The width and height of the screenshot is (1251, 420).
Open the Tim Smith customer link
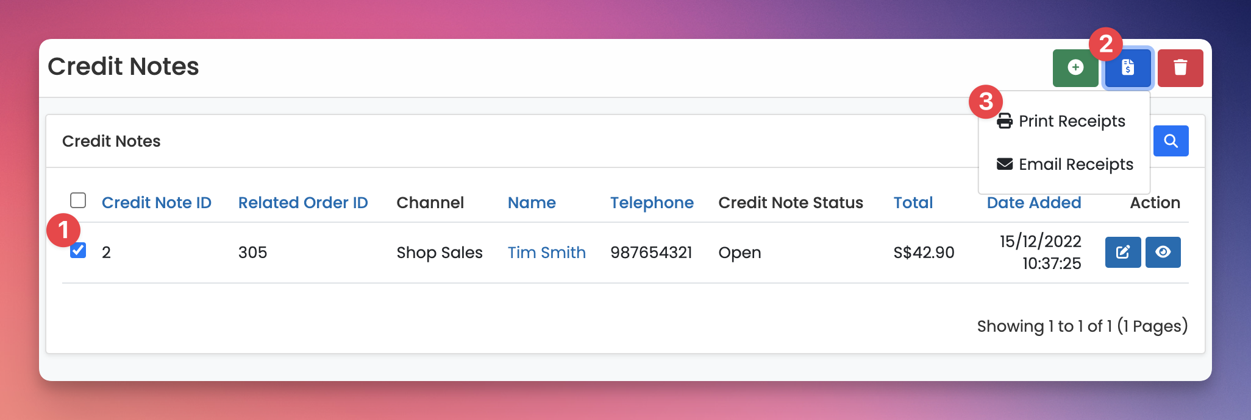pos(546,253)
